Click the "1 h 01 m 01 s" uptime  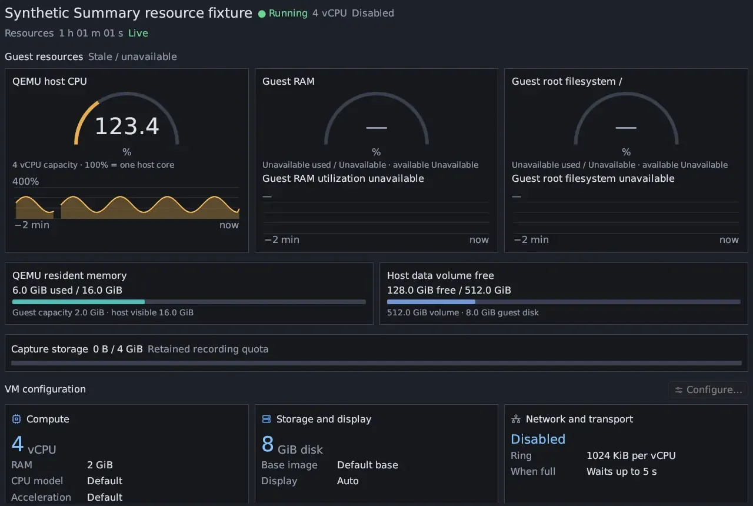click(91, 33)
